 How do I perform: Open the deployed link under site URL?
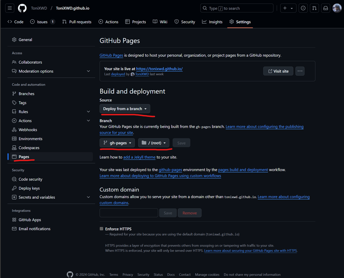118,74
